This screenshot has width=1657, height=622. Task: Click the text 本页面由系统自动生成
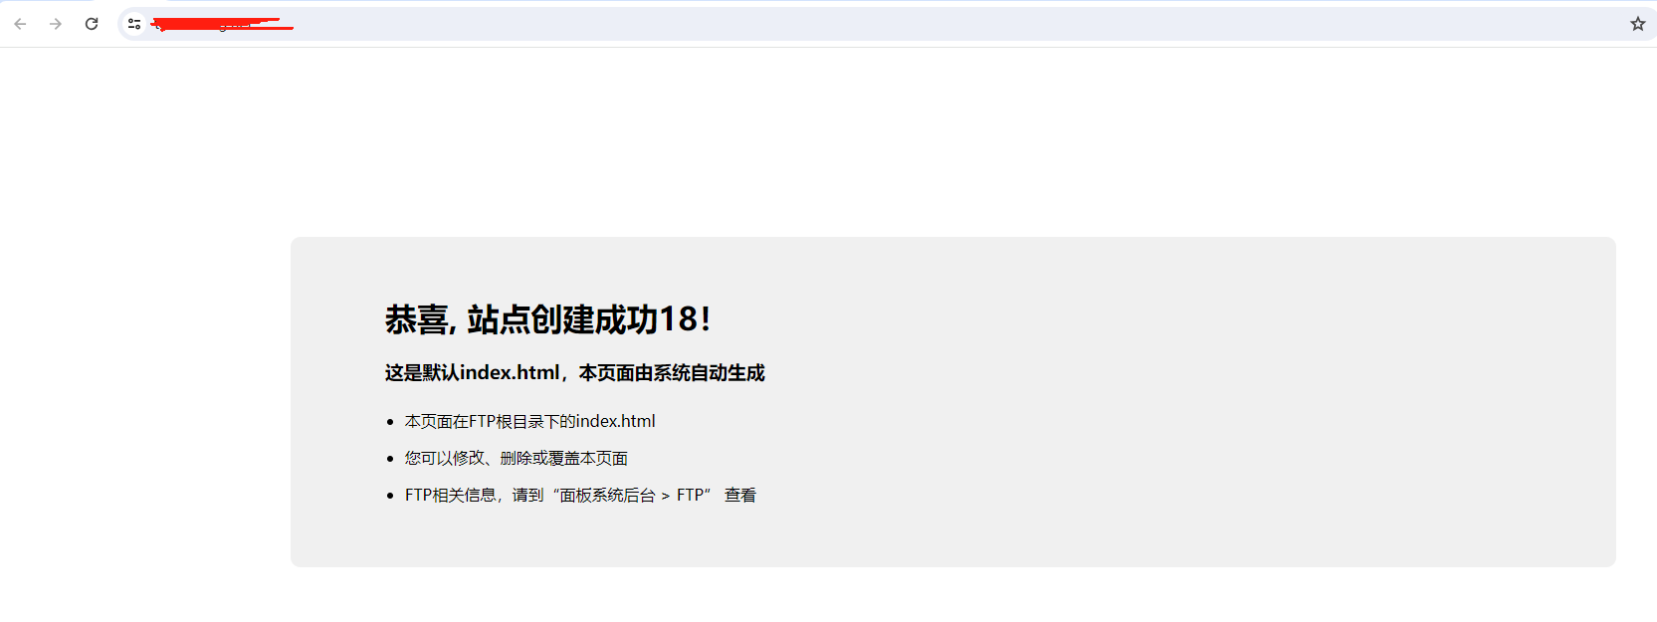click(672, 373)
